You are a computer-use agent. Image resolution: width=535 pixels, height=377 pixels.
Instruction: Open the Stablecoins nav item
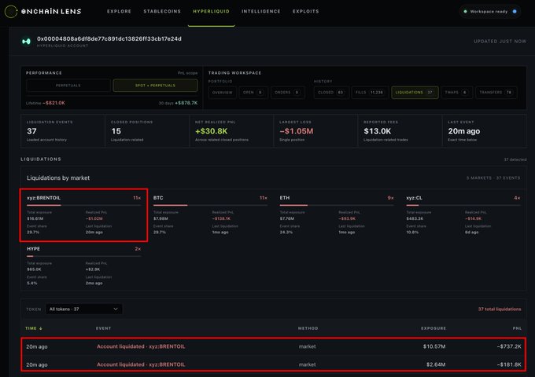tap(162, 11)
